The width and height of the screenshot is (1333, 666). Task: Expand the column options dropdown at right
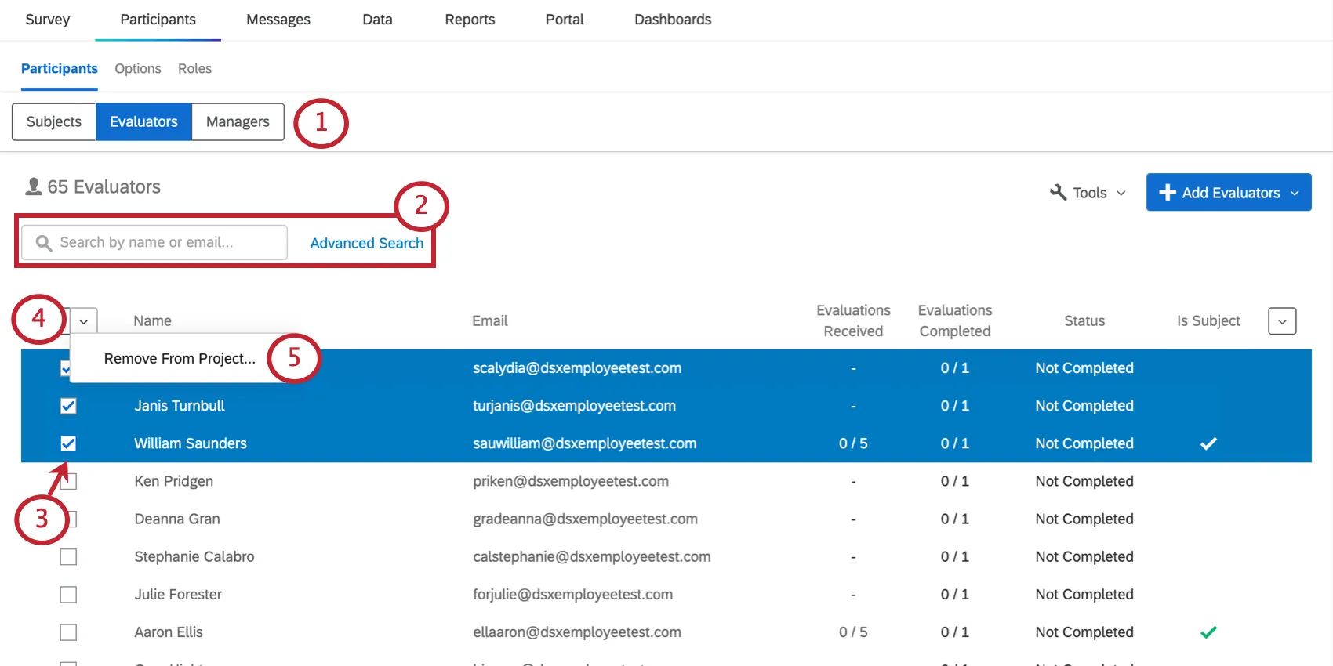[x=1282, y=321]
